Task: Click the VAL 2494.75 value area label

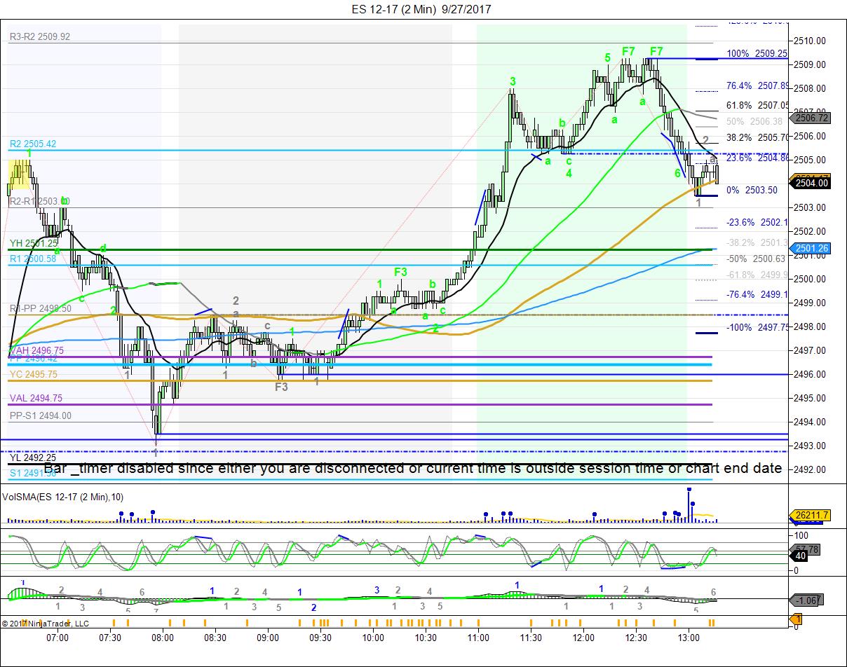Action: coord(36,398)
